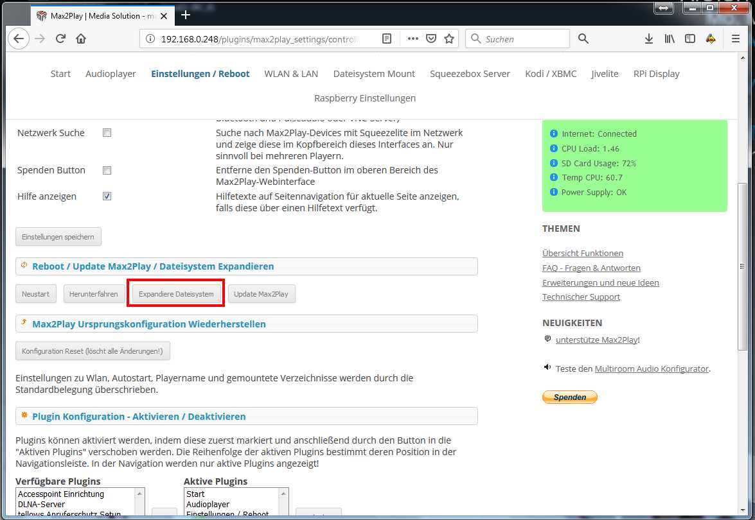Click the Konfiguration Reset button

coord(93,351)
